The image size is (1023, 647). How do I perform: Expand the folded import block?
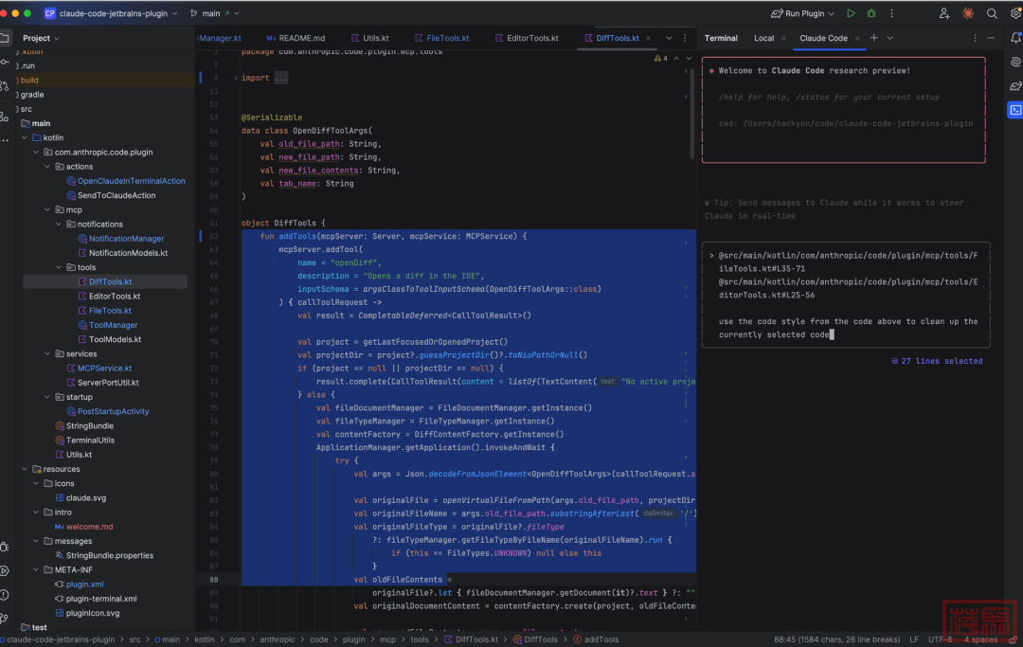tap(236, 78)
